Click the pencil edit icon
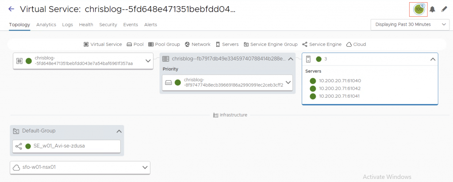 coord(444,9)
